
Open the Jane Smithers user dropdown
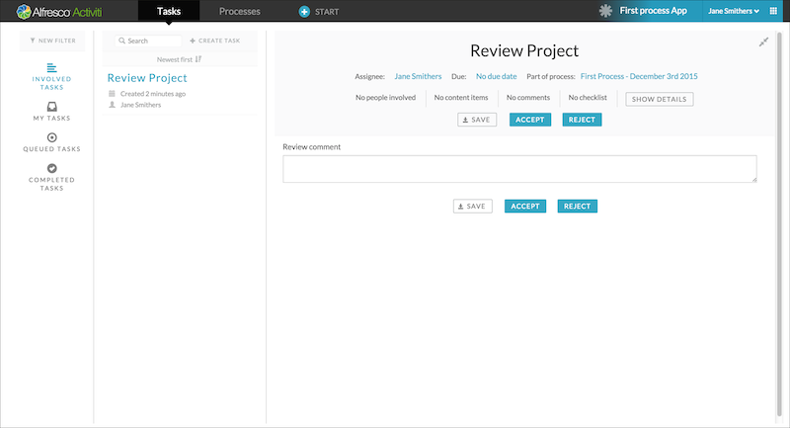pyautogui.click(x=734, y=11)
